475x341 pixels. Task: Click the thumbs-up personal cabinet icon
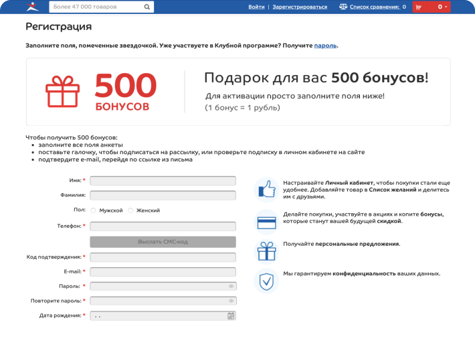click(x=267, y=190)
